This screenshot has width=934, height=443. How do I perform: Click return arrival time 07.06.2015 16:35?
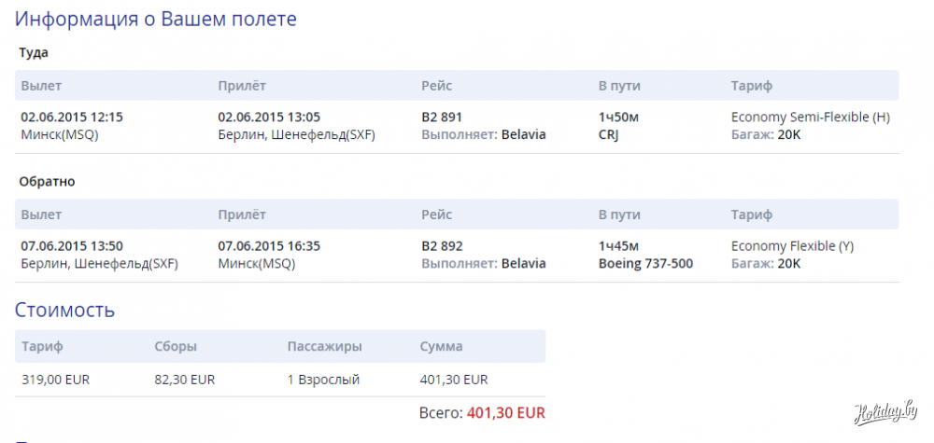coord(269,246)
